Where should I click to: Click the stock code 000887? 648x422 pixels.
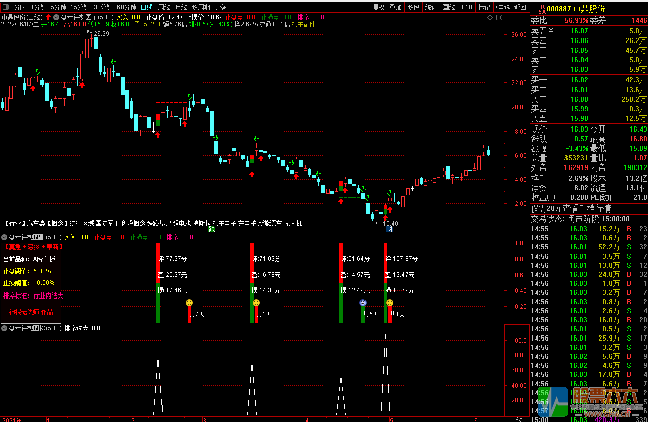[559, 9]
